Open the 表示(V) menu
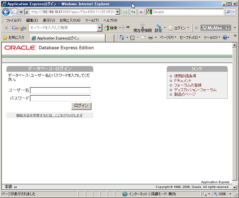This screenshot has height=198, width=239. click(49, 20)
